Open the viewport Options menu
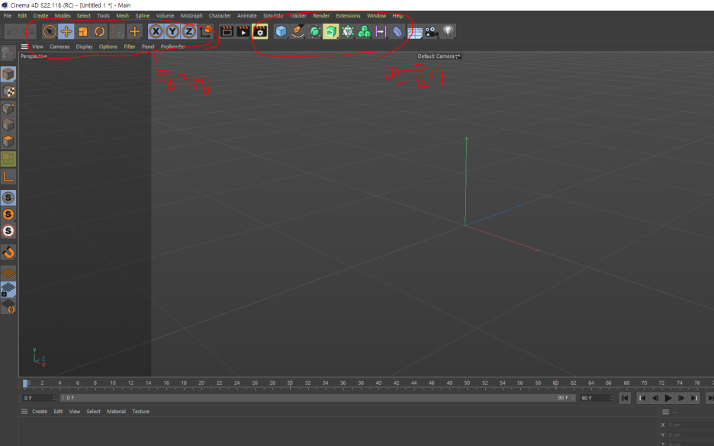 [x=108, y=47]
